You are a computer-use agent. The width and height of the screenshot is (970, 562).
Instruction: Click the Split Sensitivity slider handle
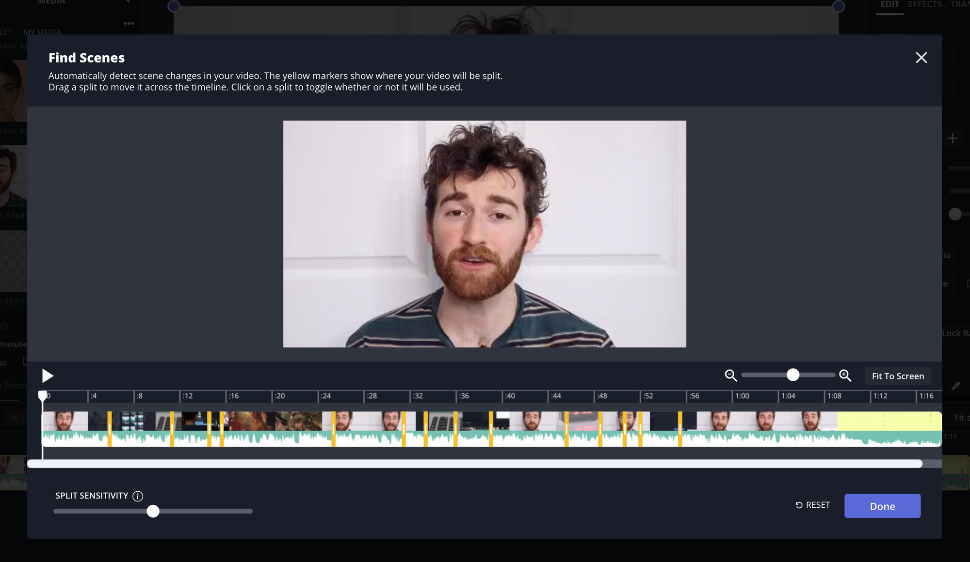153,511
